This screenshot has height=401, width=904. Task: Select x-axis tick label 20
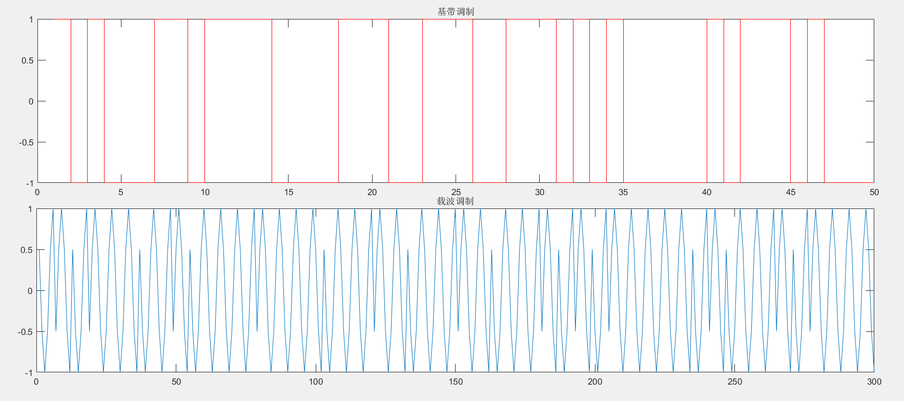(x=372, y=192)
